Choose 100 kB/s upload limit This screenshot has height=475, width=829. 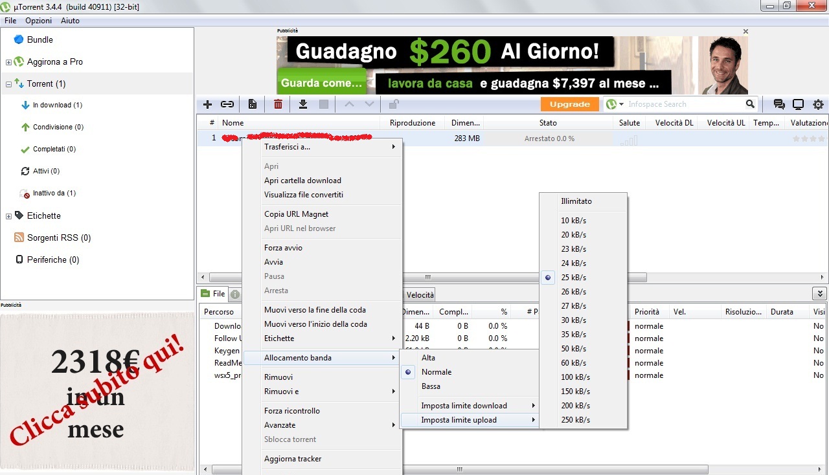pyautogui.click(x=576, y=377)
